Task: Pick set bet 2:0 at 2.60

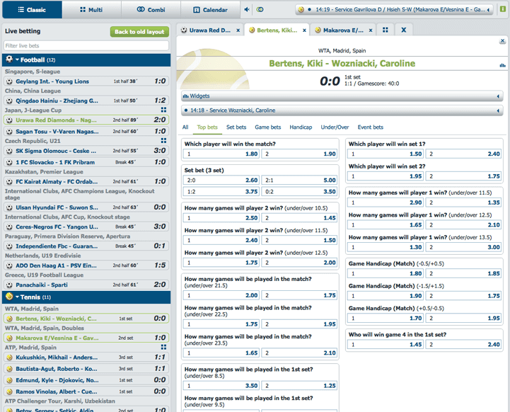Action: point(221,181)
